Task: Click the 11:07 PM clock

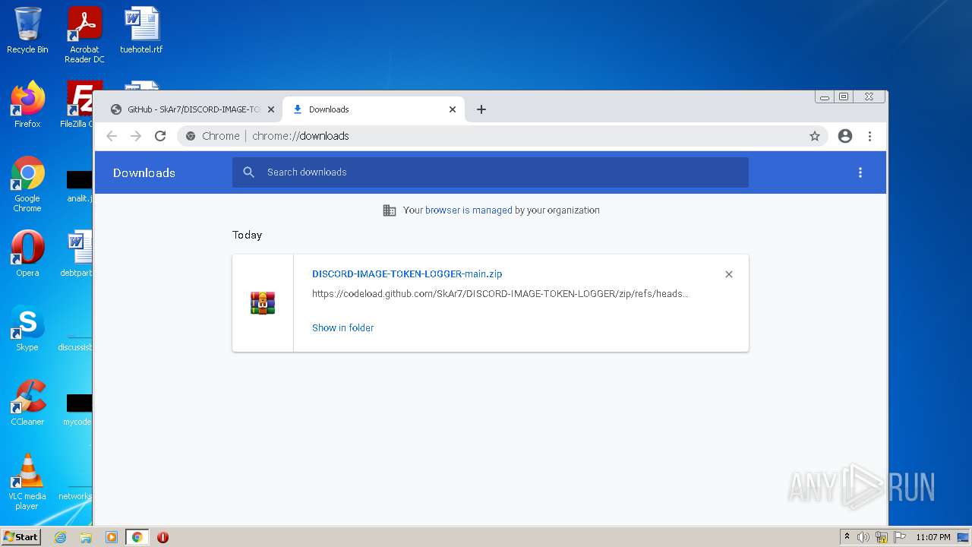Action: coord(933,537)
